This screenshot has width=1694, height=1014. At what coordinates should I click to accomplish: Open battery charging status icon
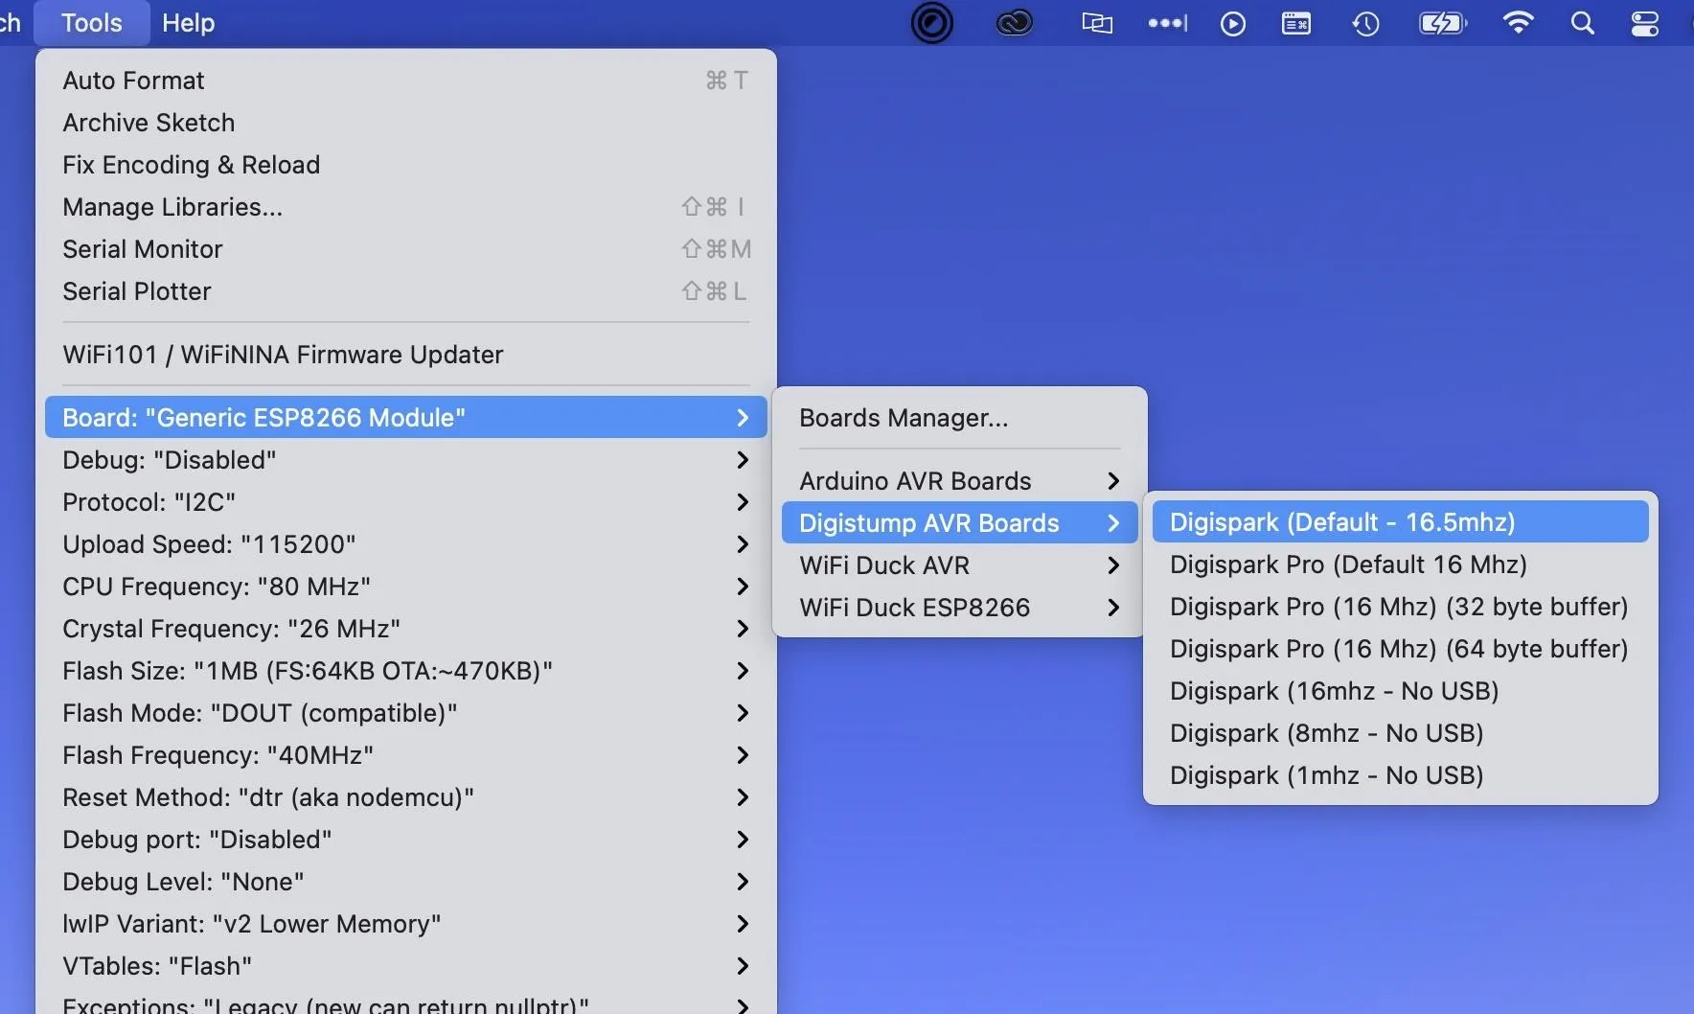[1443, 23]
